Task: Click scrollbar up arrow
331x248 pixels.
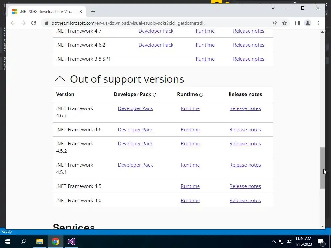Action: pyautogui.click(x=322, y=32)
